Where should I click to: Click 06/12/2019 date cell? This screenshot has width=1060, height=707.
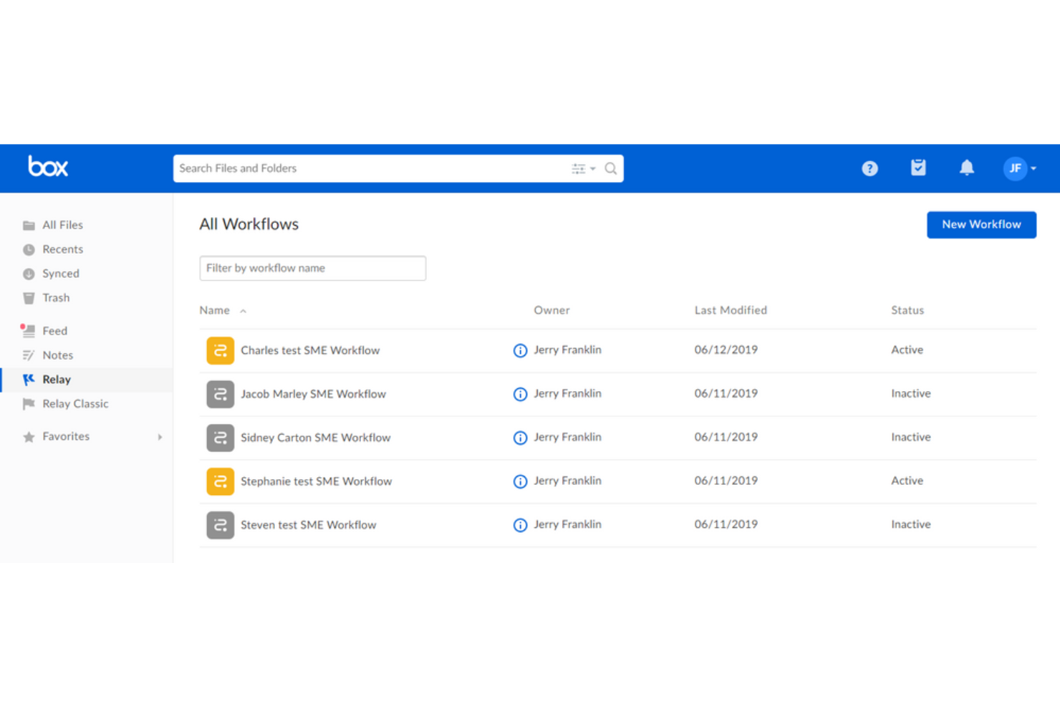(726, 350)
